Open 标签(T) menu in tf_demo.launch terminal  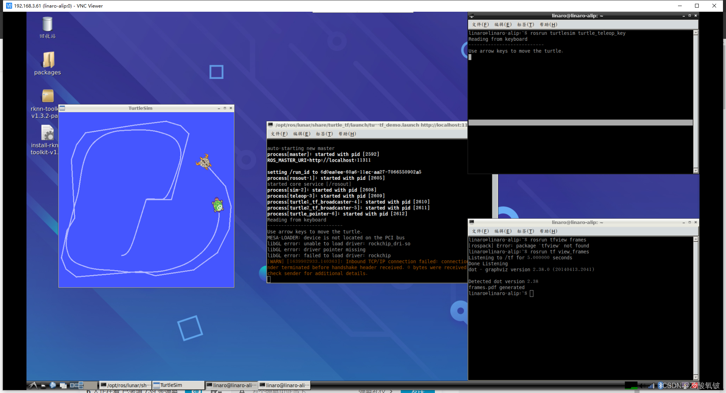click(324, 134)
